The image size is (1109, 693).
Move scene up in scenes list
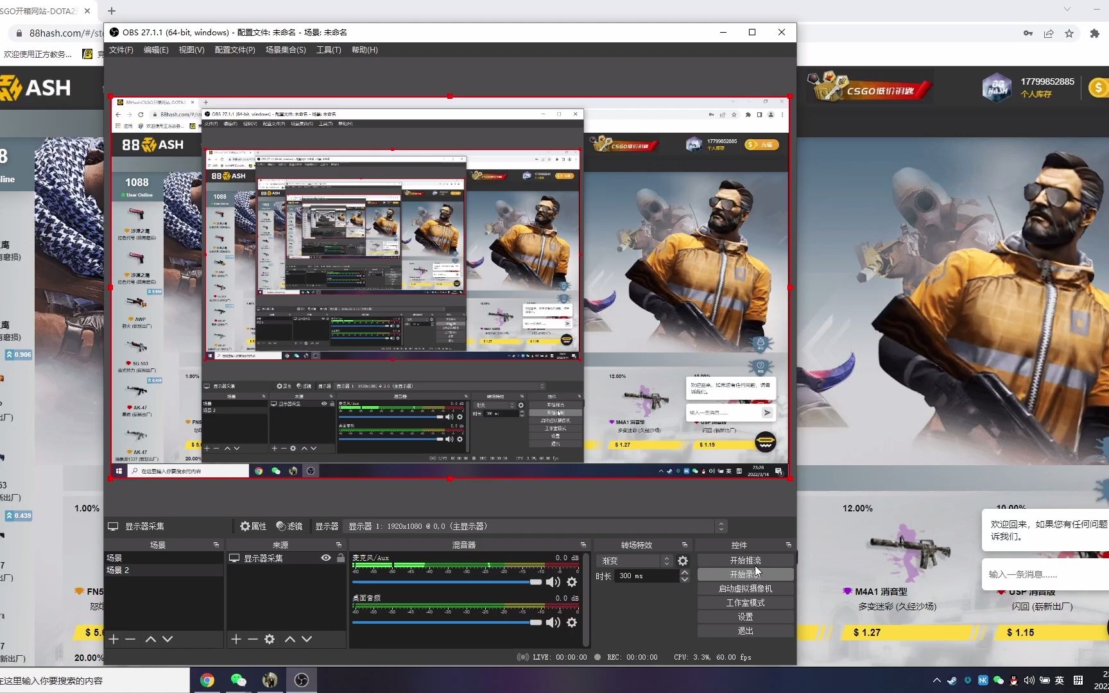tap(151, 639)
